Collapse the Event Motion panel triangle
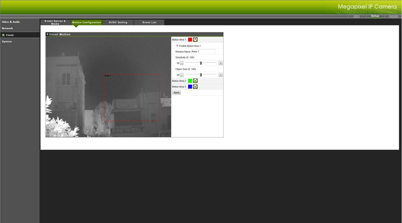 [47, 34]
